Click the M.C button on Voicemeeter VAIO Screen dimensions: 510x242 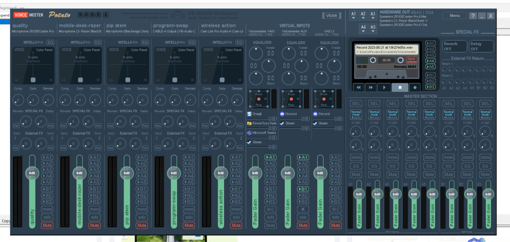point(270,210)
